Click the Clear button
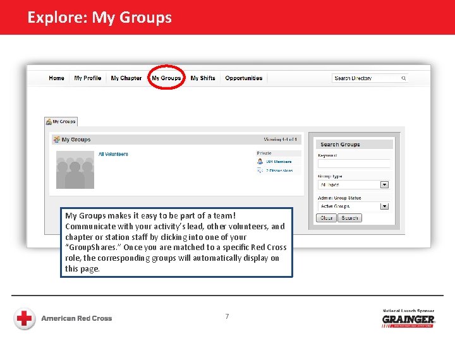 pos(326,218)
